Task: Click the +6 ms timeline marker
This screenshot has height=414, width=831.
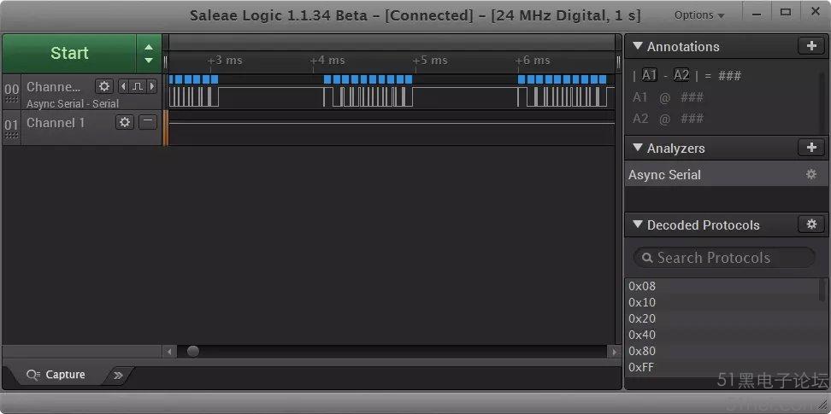Action: (533, 61)
